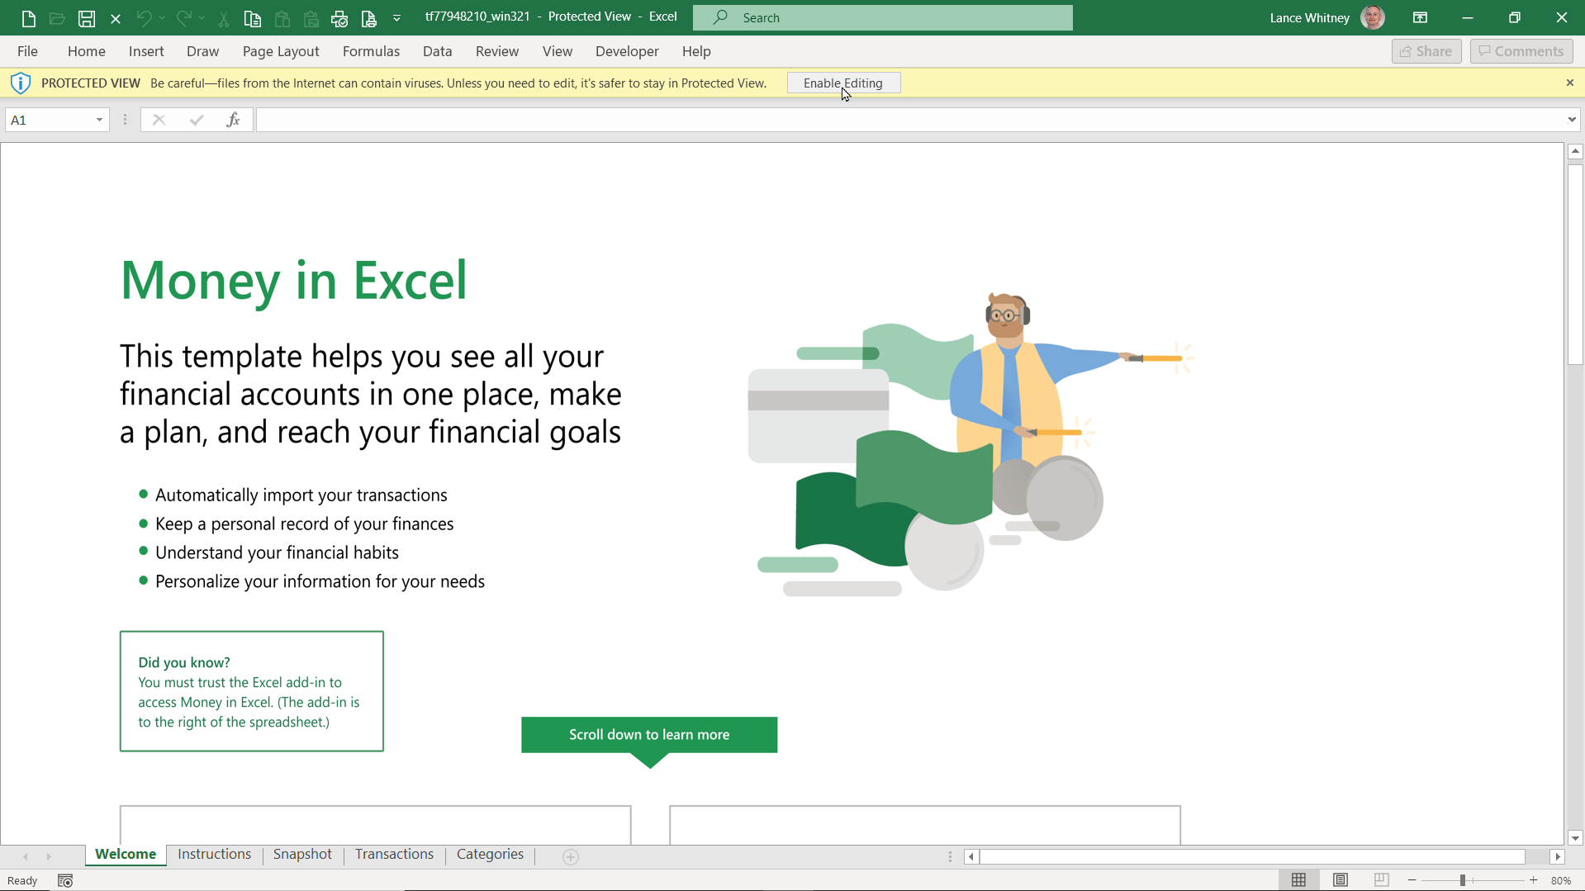Click the Scroll down to learn more button
This screenshot has width=1585, height=891.
coord(649,734)
